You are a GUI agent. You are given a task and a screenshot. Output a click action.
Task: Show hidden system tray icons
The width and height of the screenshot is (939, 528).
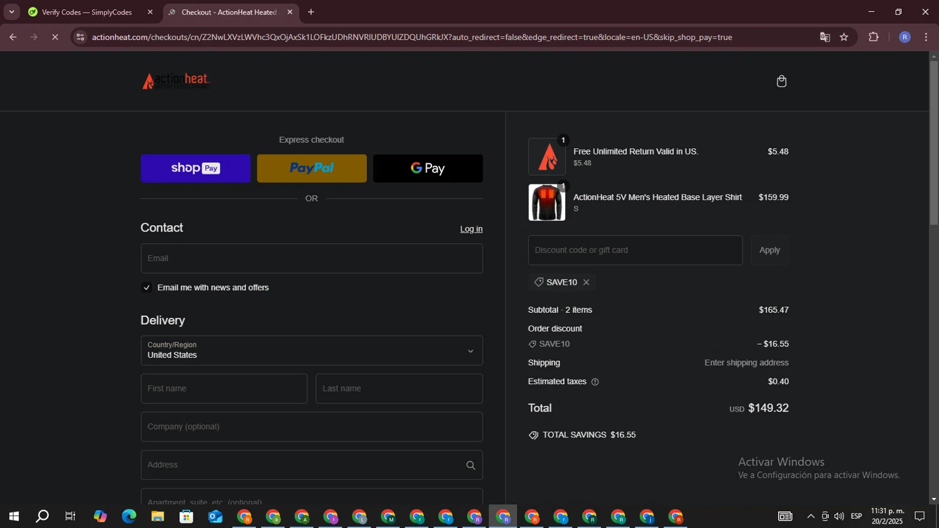tap(811, 516)
